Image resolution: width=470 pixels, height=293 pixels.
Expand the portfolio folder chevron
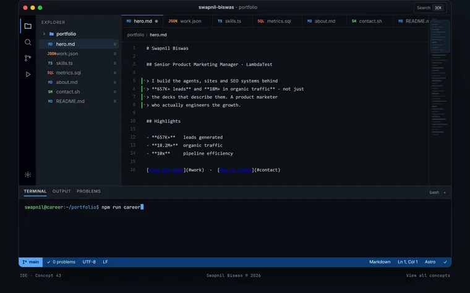point(44,34)
